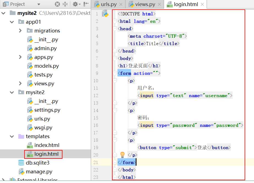The height and width of the screenshot is (183, 254).
Task: Click the tests.py Python file icon
Action: click(30, 75)
